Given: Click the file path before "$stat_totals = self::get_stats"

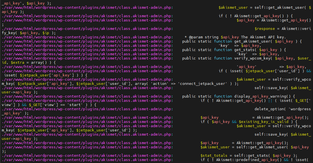Looking at the screenshot, I should (87, 156).
